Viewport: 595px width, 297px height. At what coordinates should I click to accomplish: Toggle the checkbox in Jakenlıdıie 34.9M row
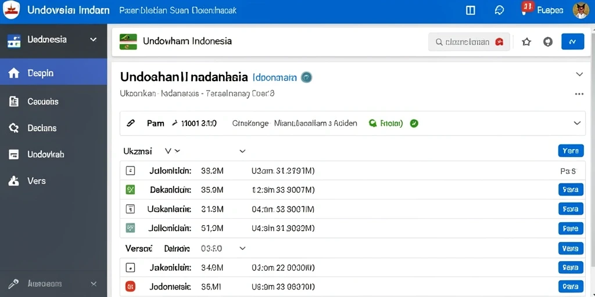(x=130, y=268)
